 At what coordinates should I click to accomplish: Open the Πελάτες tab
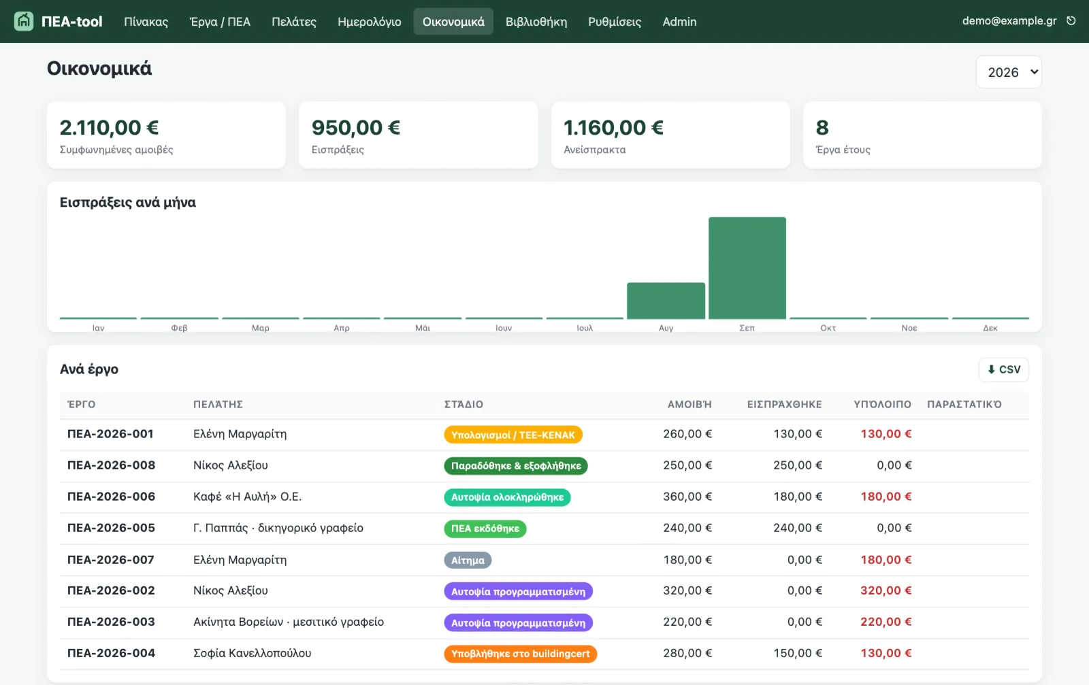[294, 22]
